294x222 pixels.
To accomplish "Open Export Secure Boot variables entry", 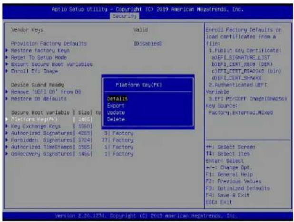I will (x=52, y=65).
